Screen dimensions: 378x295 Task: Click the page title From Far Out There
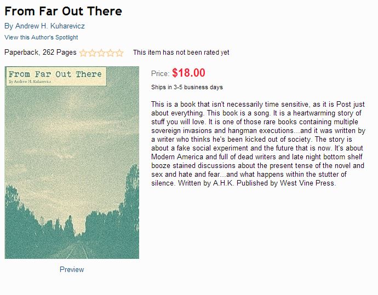pos(63,11)
